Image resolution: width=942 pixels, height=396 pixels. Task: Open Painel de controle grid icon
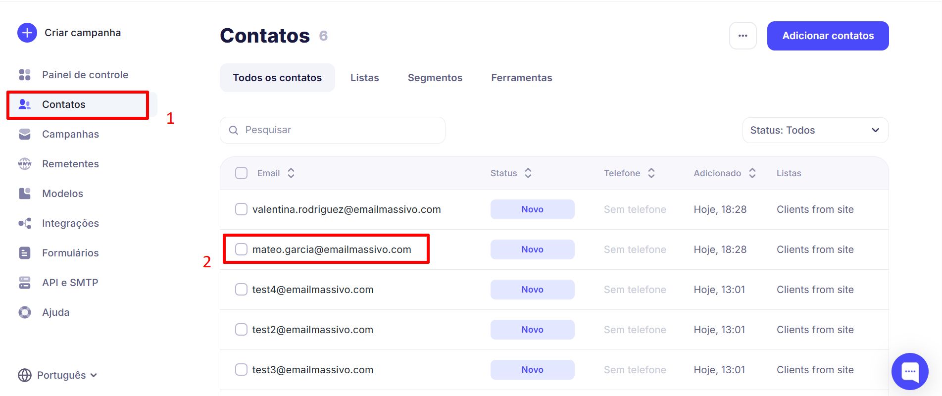pos(25,75)
